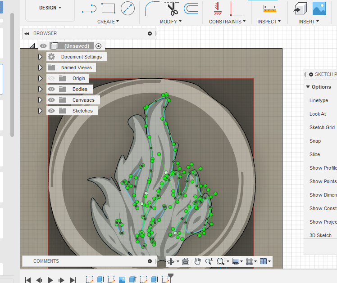
Task: Select the diameter Circle tool
Action: (128, 9)
